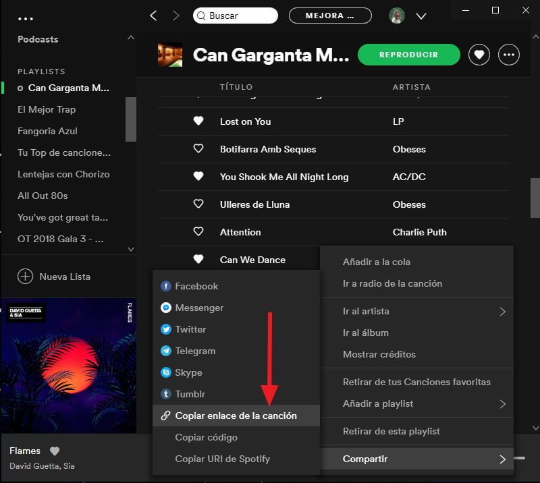Click the now-playing title Flames
The width and height of the screenshot is (540, 483).
click(25, 451)
